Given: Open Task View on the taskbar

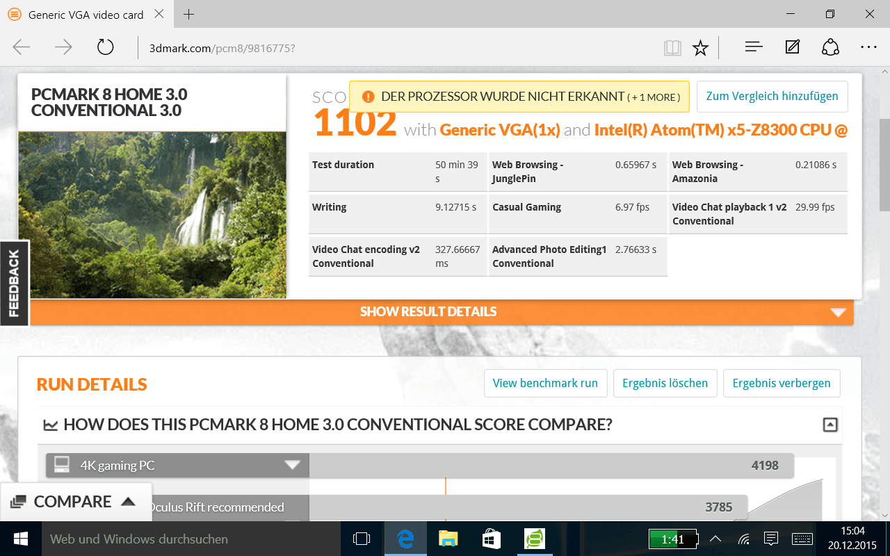Looking at the screenshot, I should click(x=362, y=539).
